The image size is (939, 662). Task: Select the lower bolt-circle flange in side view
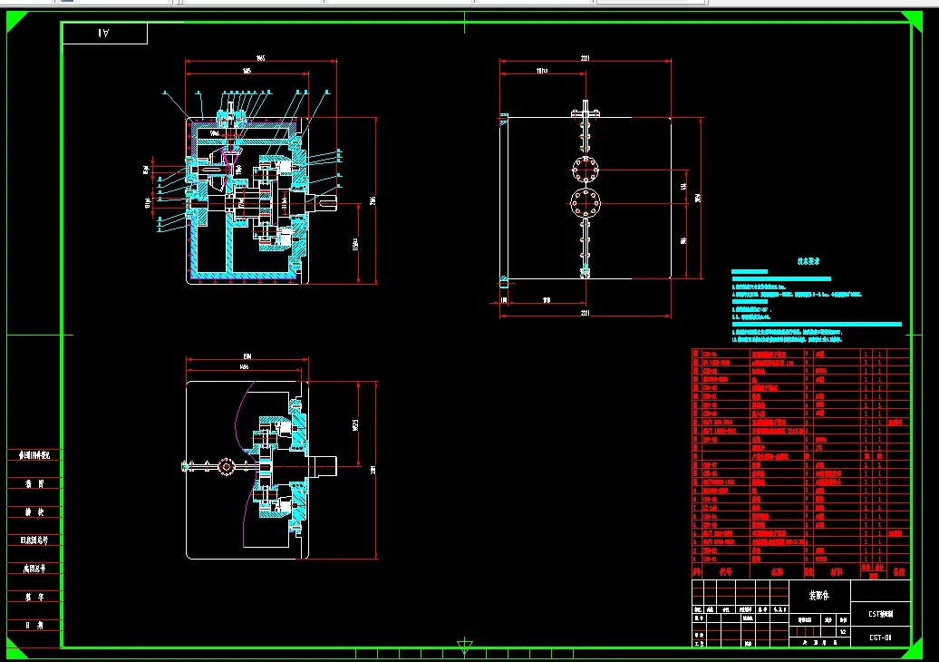coord(586,202)
